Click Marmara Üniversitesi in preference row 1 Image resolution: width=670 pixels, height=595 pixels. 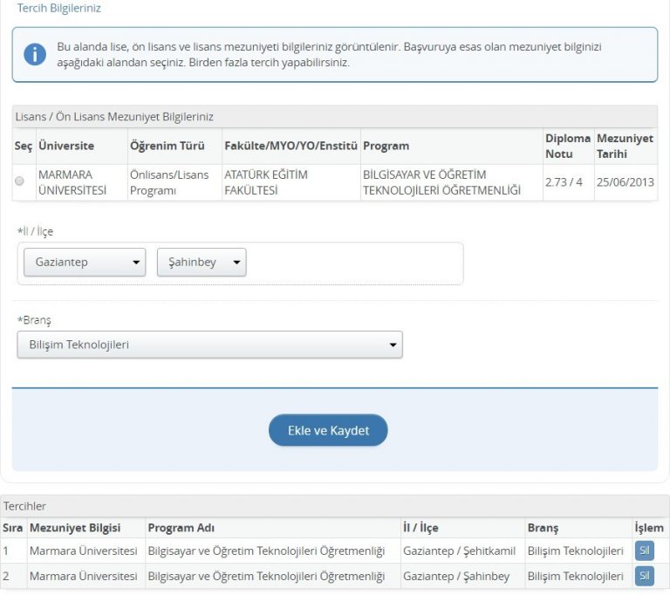pyautogui.click(x=84, y=551)
